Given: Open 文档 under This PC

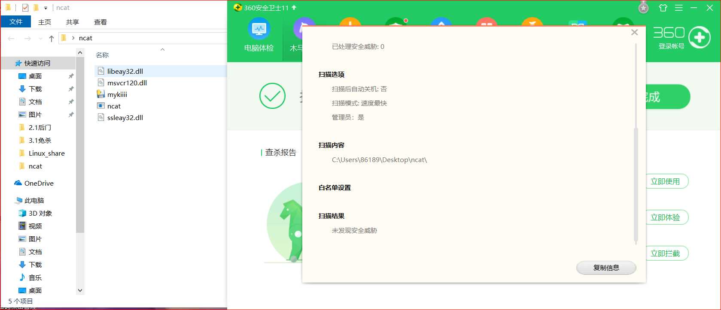Looking at the screenshot, I should [x=35, y=252].
